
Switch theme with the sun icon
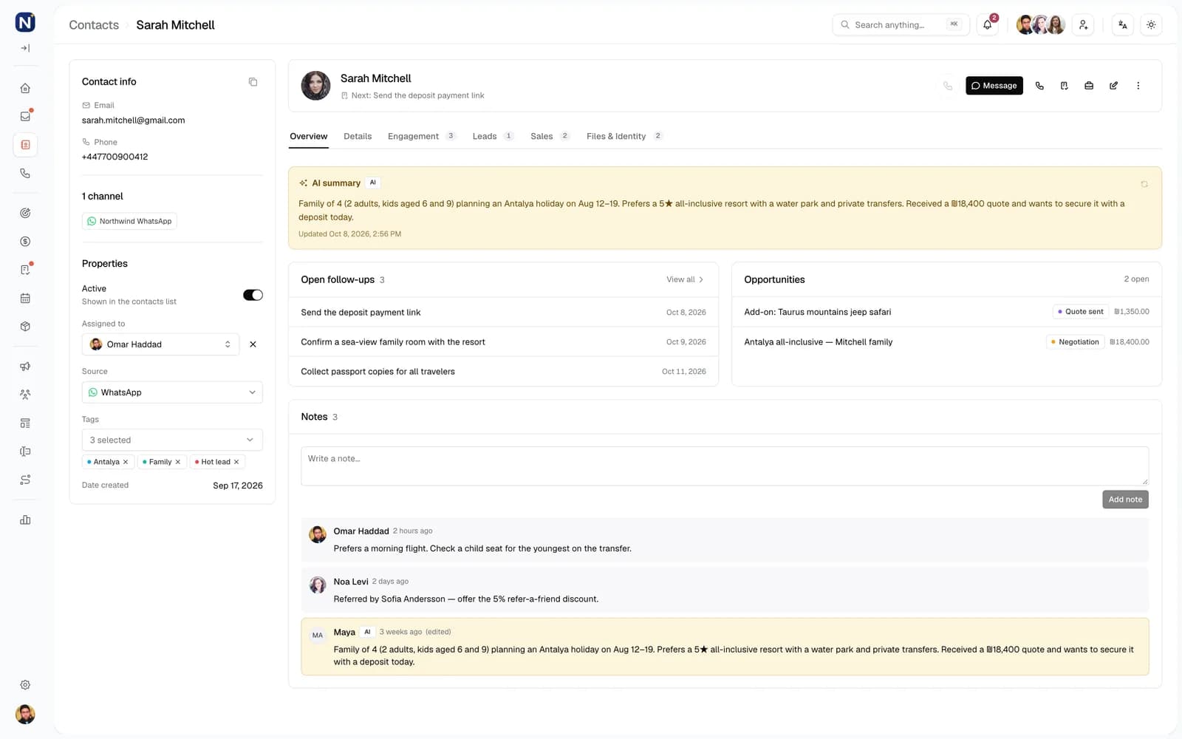point(1151,24)
